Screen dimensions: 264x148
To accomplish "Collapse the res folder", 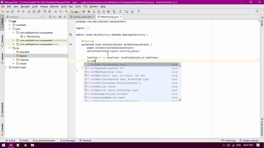I will (10, 48).
